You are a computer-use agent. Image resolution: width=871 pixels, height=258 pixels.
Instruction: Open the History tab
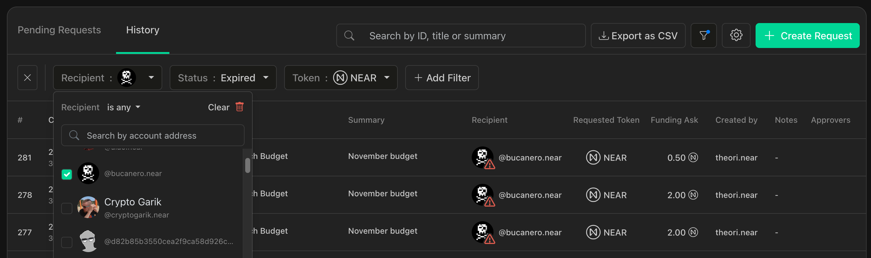[x=142, y=30]
